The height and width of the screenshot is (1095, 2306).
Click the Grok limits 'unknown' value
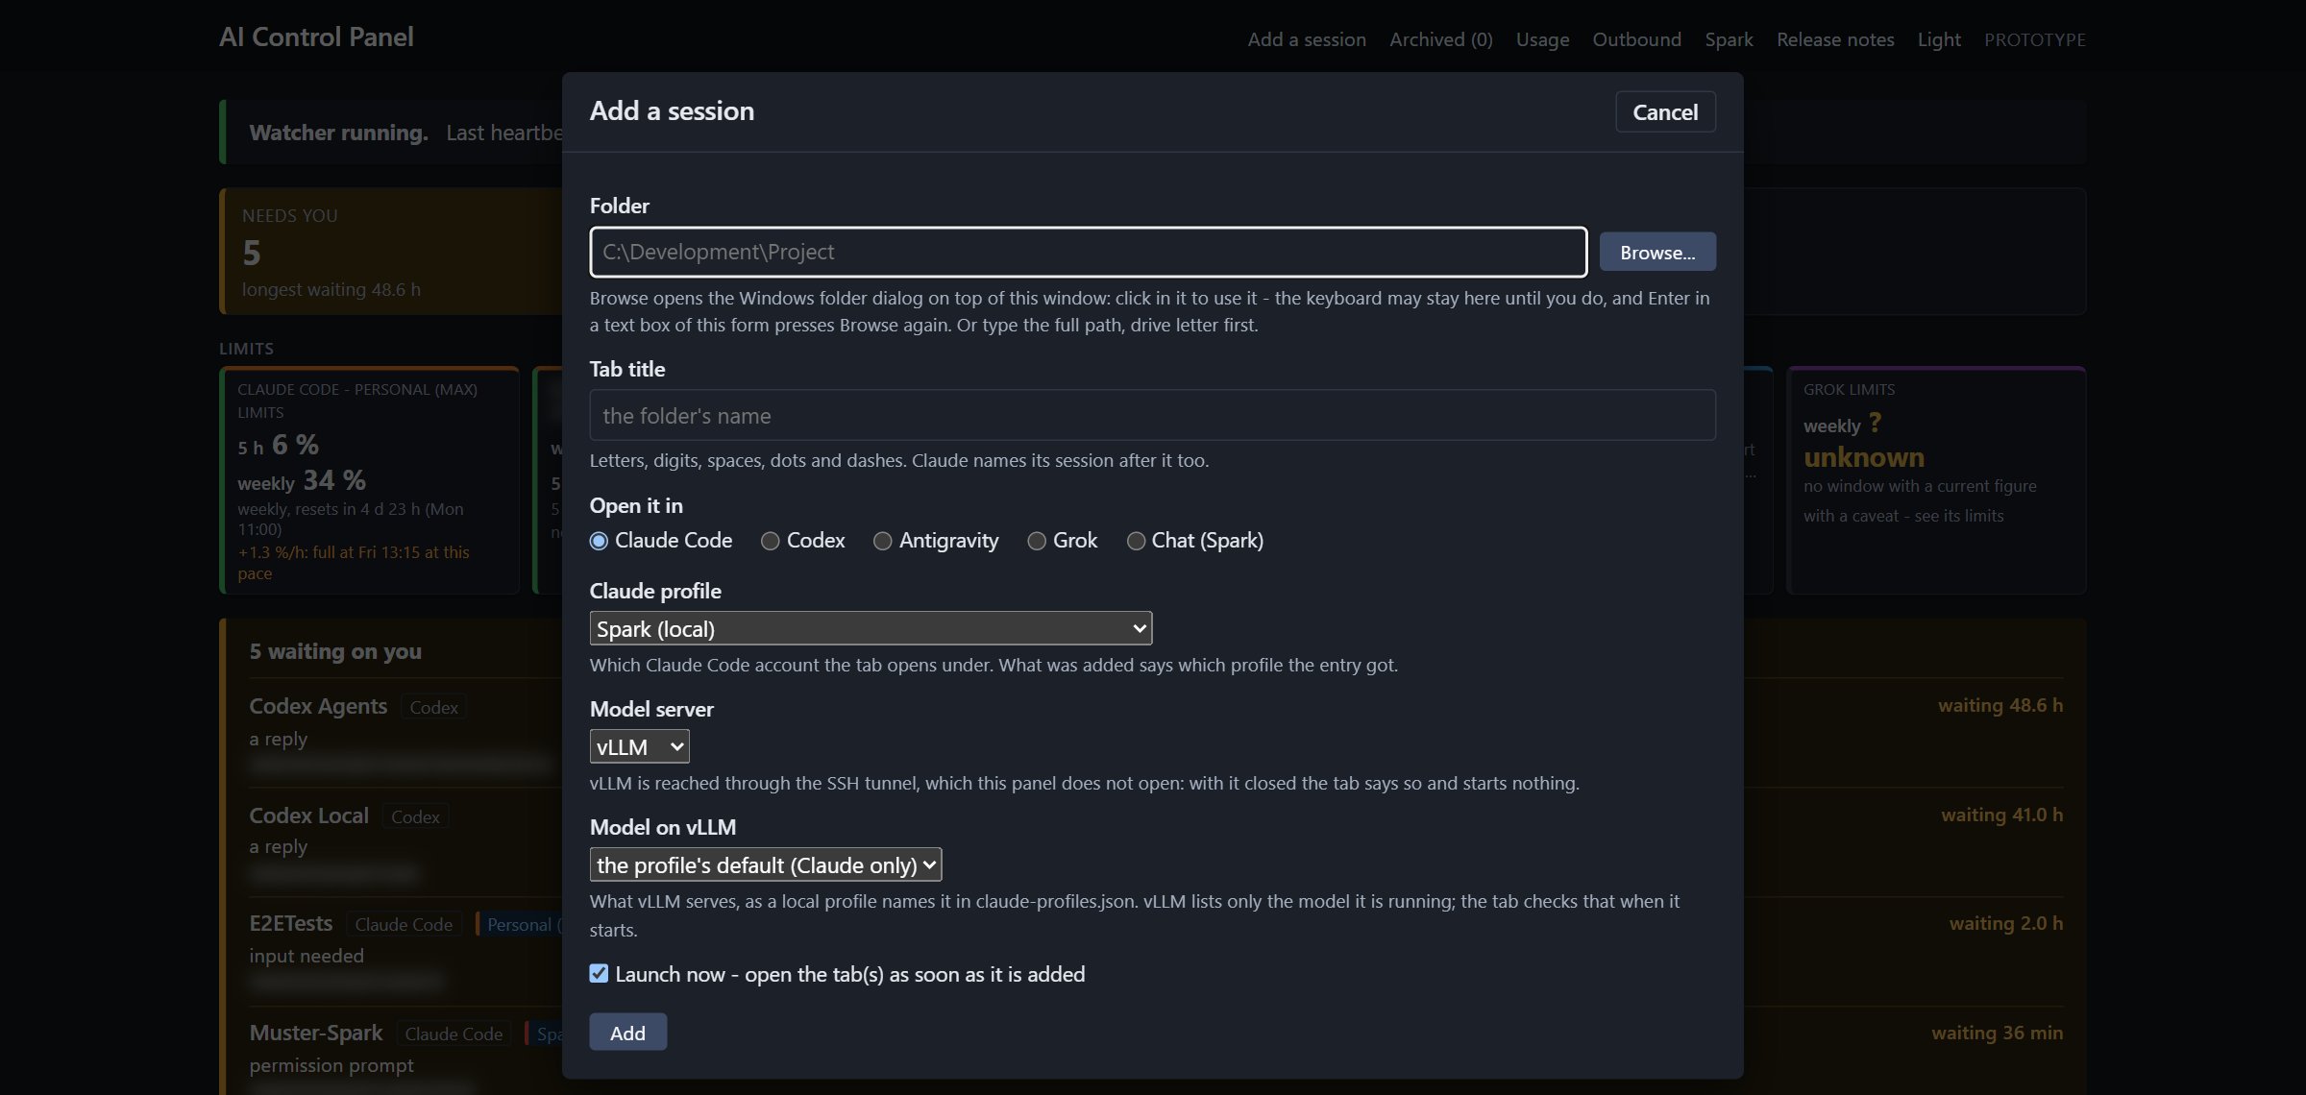tap(1864, 457)
